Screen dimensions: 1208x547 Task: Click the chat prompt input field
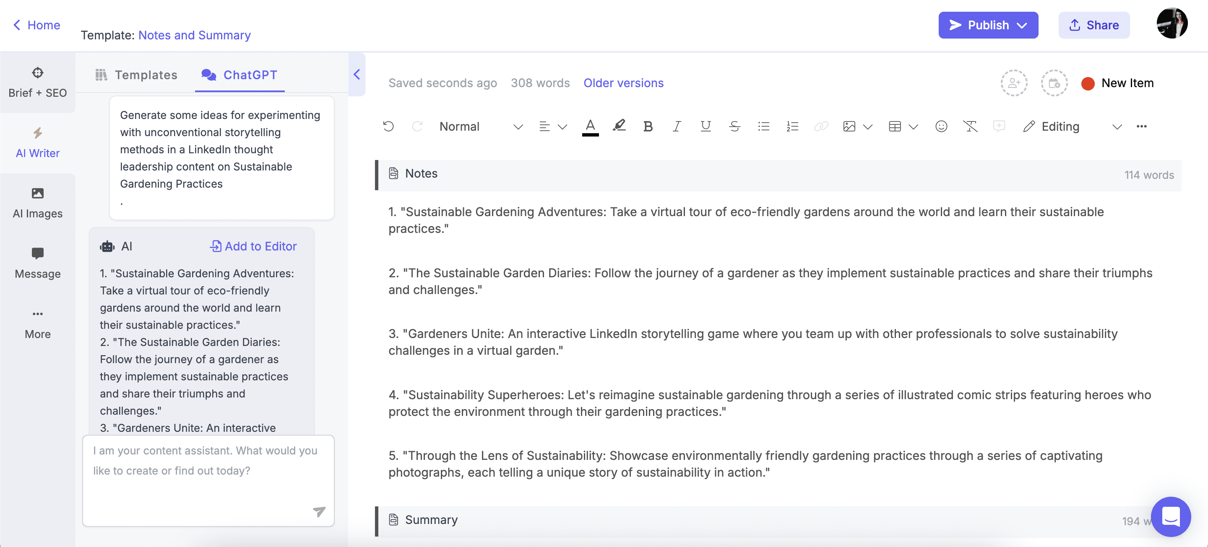208,480
